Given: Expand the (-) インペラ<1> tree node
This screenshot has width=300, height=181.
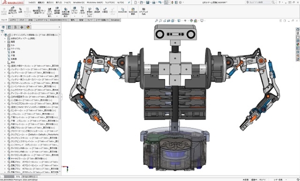Looking at the screenshot, I should 5,86.
